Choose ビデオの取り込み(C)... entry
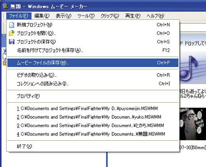This screenshot has width=206, height=167. coord(93,75)
